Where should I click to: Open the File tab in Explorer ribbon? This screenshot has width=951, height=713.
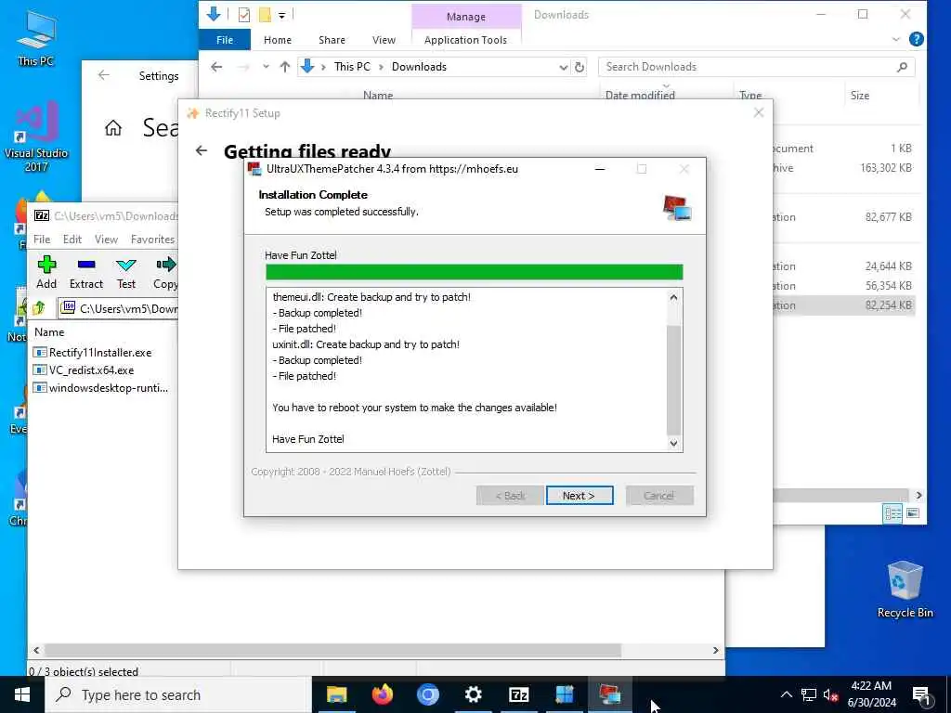pyautogui.click(x=225, y=40)
